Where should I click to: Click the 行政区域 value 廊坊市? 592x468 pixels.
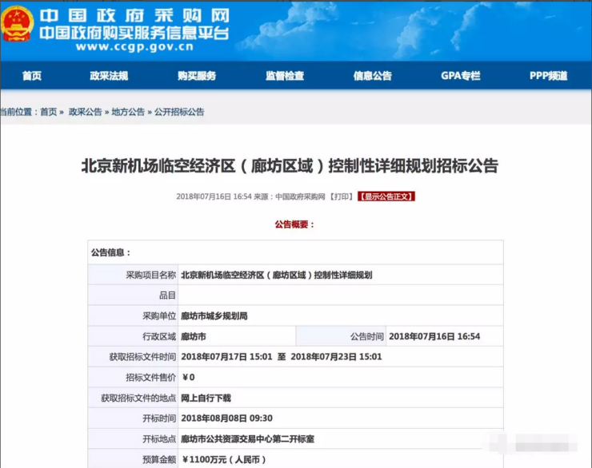pyautogui.click(x=194, y=336)
